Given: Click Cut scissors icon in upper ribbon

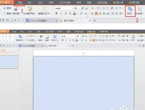Looking at the screenshot, I should coord(5,8).
